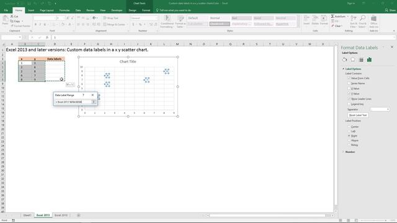397x223 pixels.
Task: Toggle the Value From Cells checkbox
Action: (x=349, y=78)
